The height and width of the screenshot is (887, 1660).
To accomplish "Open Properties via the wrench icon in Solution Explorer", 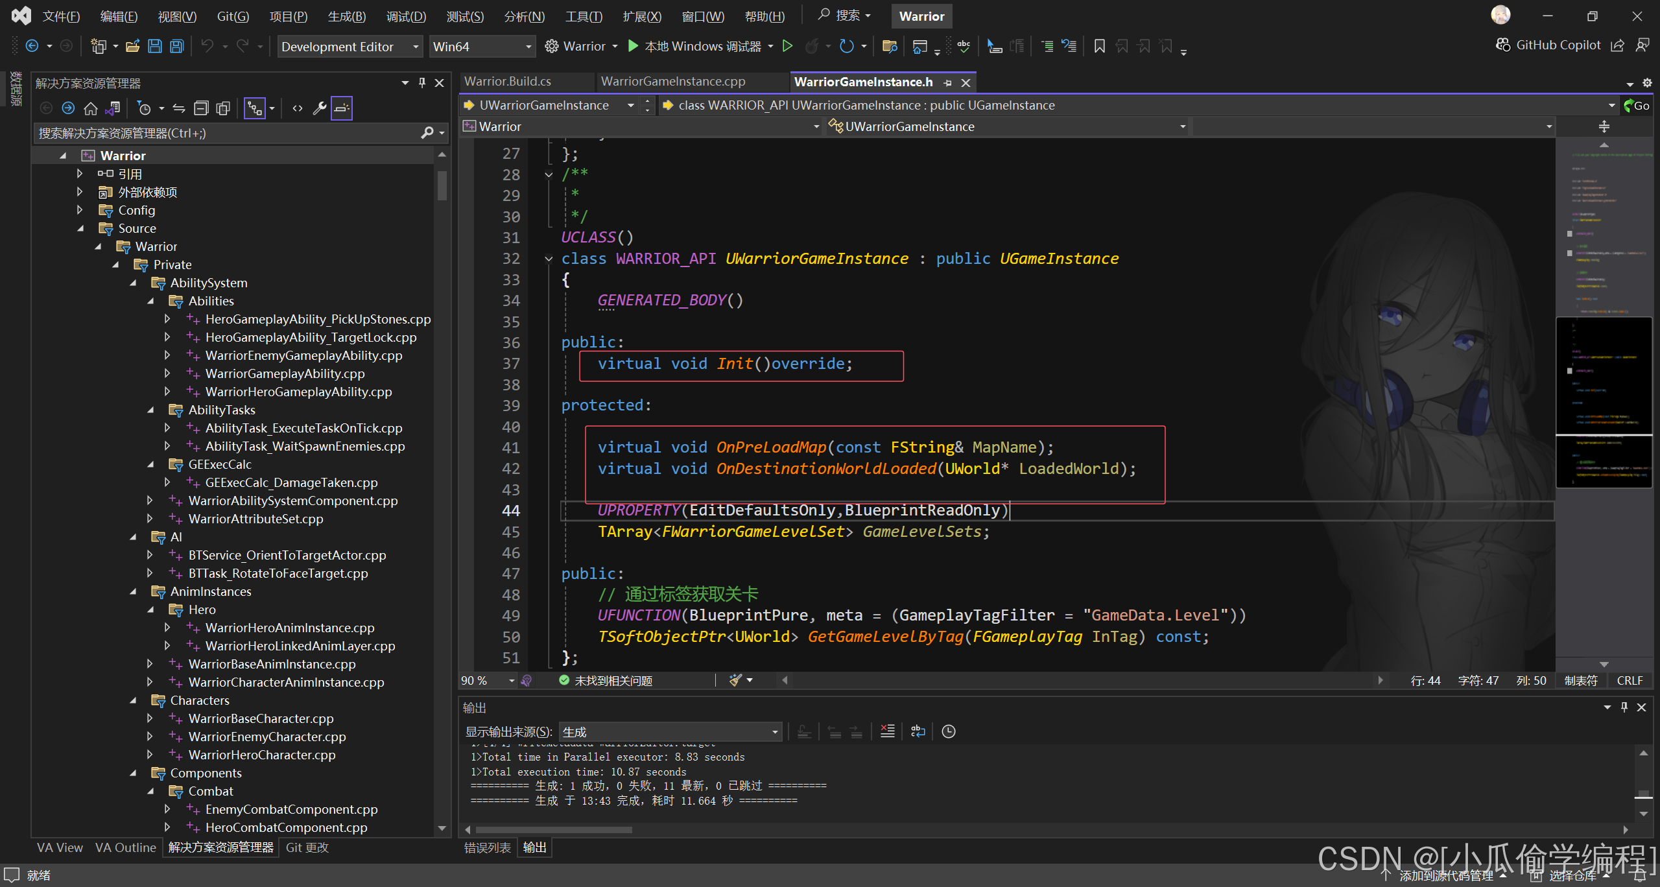I will (x=319, y=108).
